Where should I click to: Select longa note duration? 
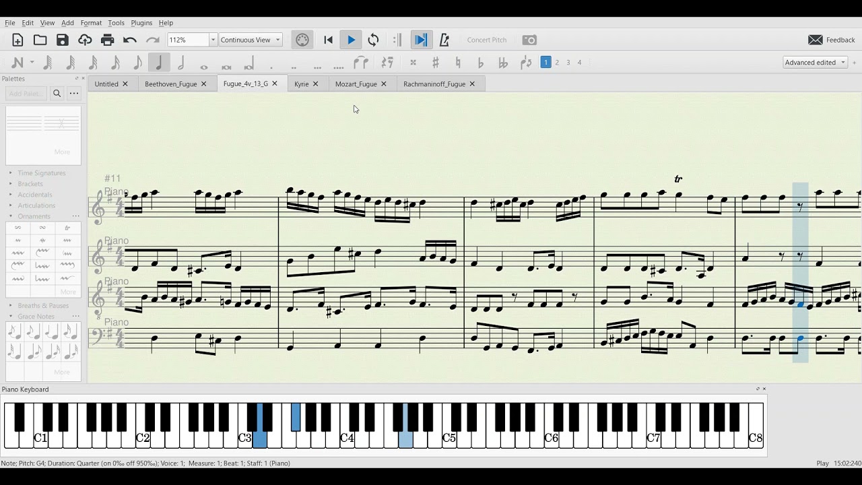(249, 65)
